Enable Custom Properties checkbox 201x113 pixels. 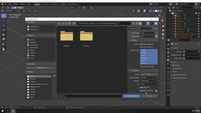(141, 67)
